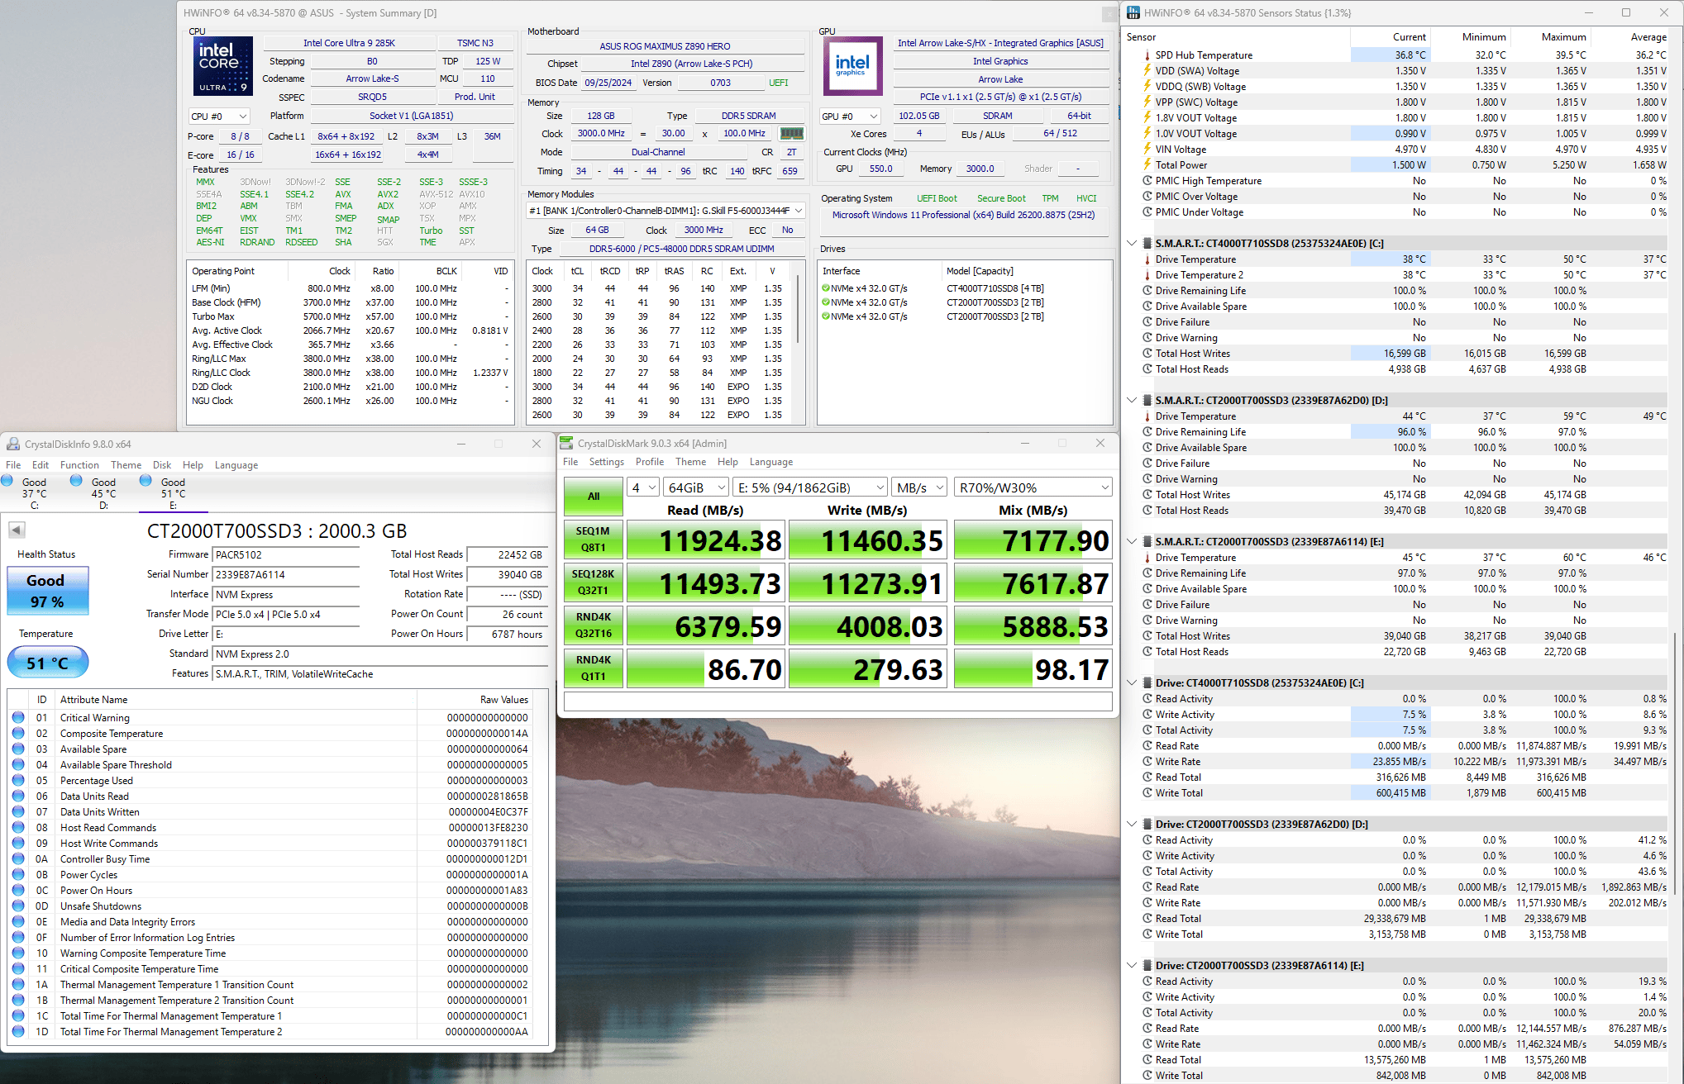Click the HWiNFO Sensors Status title bar icon
The height and width of the screenshot is (1084, 1684).
pos(1133,12)
